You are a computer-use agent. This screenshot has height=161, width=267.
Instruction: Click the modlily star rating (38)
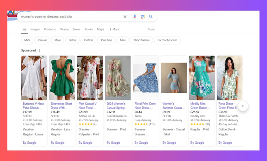coord(200,124)
